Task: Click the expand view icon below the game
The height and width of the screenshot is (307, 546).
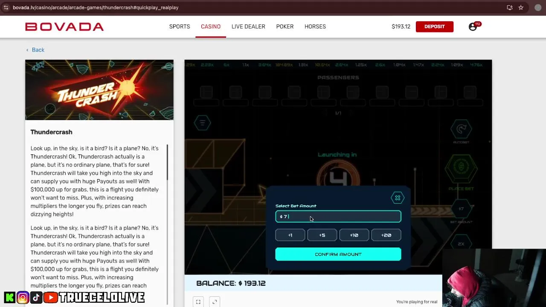Action: click(x=215, y=302)
